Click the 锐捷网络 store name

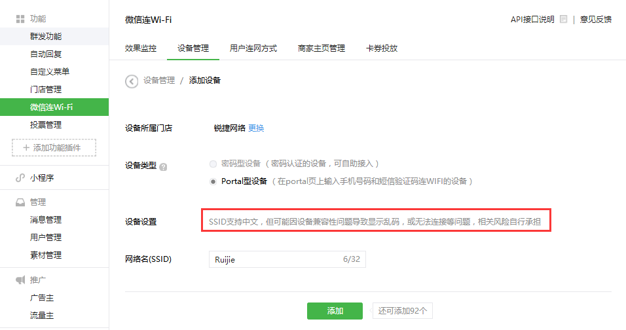230,128
